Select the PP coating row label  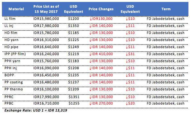[13, 82]
